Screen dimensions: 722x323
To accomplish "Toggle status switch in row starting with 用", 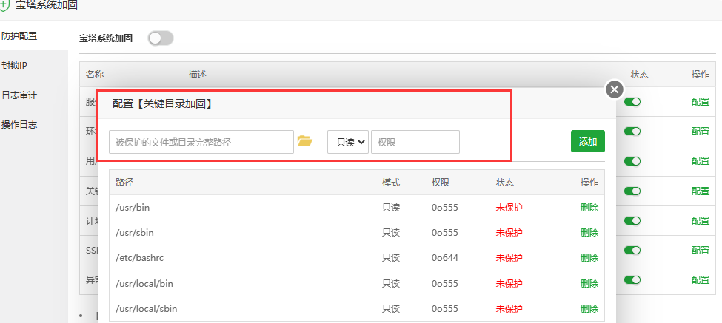I will click(632, 161).
